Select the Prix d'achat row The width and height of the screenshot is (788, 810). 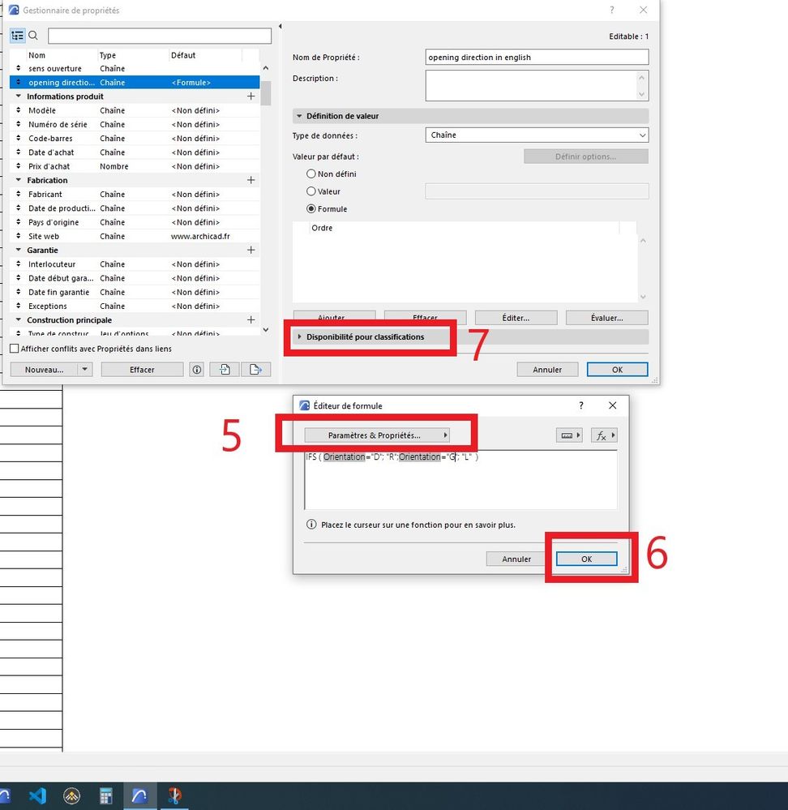coord(135,166)
